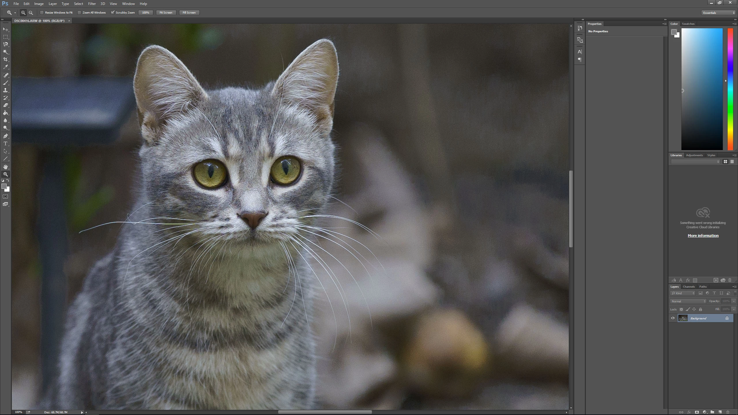Enable Resize Windows to Fit checkbox
The image size is (738, 415).
tap(42, 13)
